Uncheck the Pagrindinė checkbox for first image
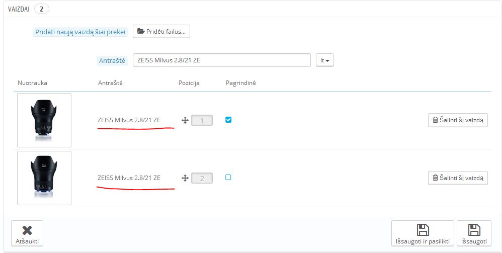The height and width of the screenshot is (253, 502). click(228, 120)
